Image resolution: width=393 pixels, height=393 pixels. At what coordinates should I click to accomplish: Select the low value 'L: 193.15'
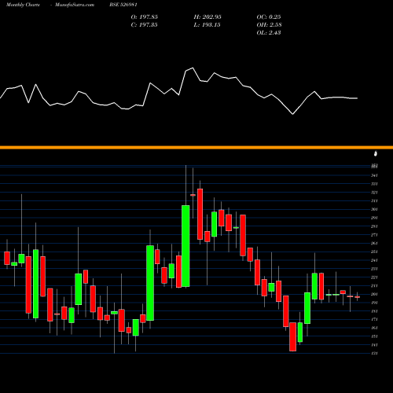(207, 25)
